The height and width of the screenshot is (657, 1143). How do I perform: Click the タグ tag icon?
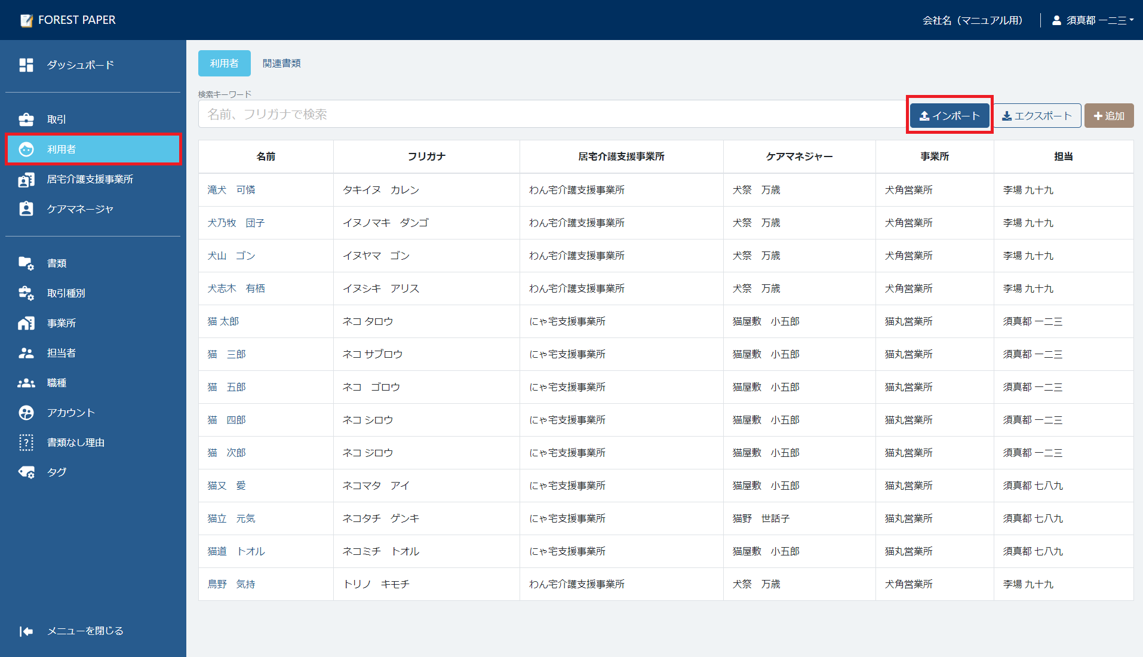(x=26, y=472)
